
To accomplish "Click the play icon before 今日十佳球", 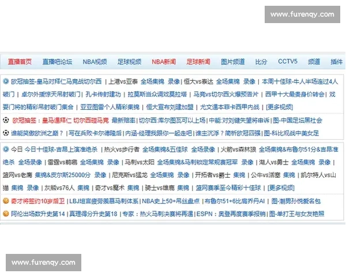I will [x=6, y=149].
